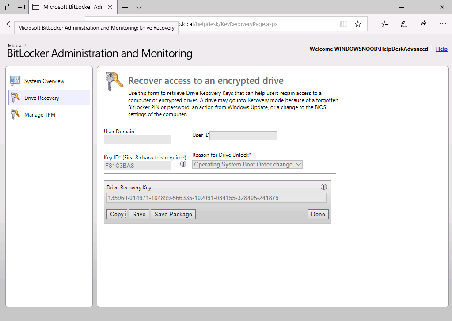Click the User Domain input field
452x321 pixels.
[137, 140]
